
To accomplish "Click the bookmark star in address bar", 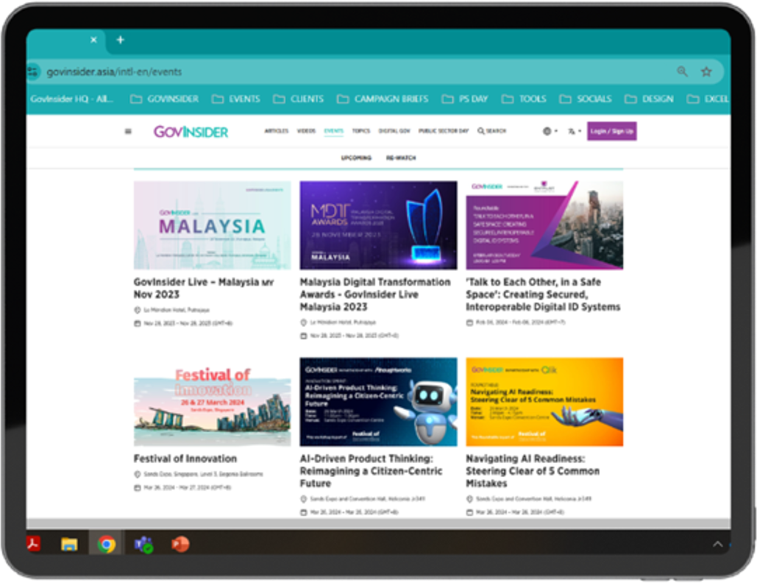I will point(706,71).
